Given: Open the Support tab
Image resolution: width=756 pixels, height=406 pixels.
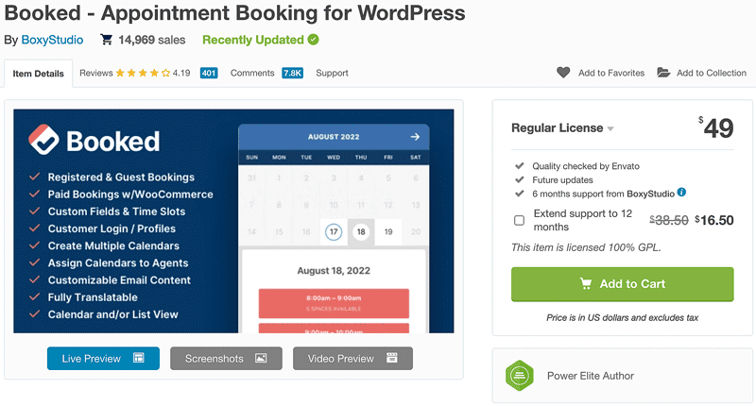Looking at the screenshot, I should (332, 74).
